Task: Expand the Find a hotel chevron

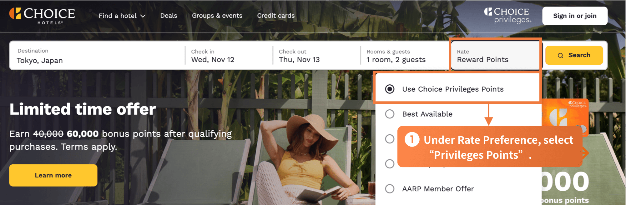Action: coord(143,16)
